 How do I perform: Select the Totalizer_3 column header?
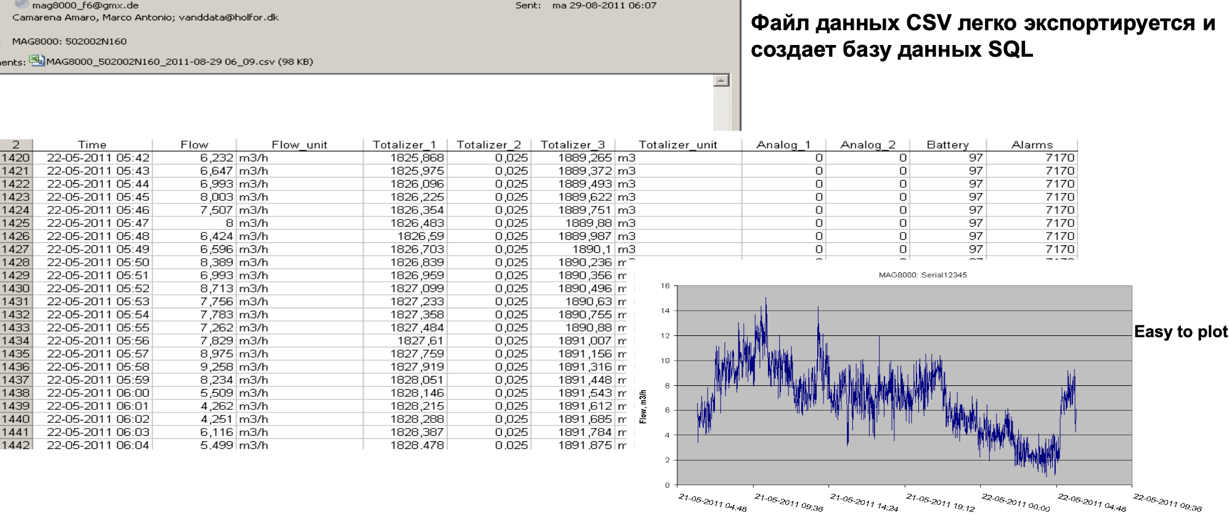(x=573, y=145)
